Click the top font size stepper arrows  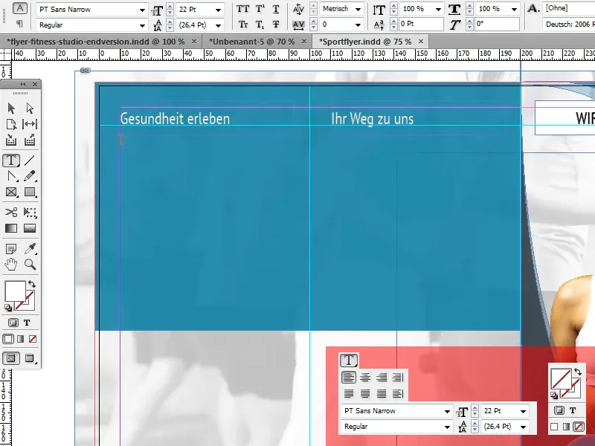pos(170,10)
